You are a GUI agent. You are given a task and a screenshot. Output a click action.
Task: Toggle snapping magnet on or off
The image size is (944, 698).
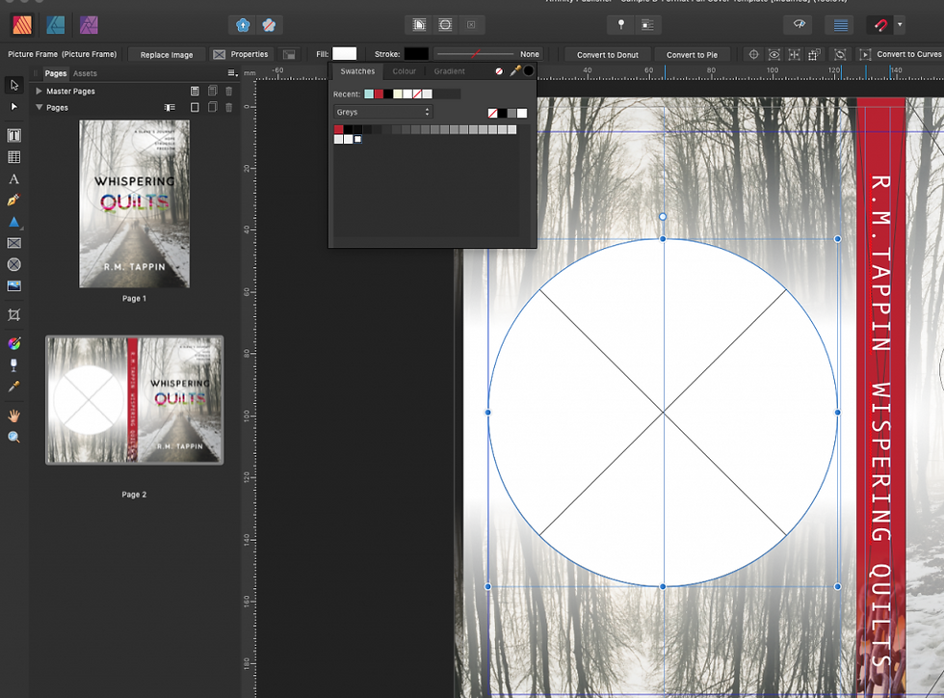(880, 25)
